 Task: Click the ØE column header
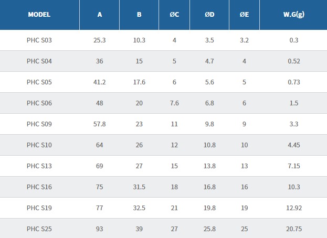point(244,15)
